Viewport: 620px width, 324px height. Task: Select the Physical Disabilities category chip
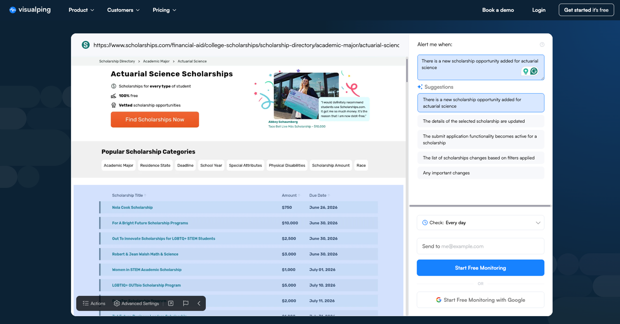pyautogui.click(x=287, y=165)
